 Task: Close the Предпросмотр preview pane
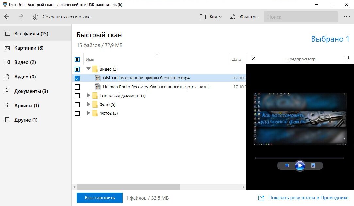click(254, 58)
